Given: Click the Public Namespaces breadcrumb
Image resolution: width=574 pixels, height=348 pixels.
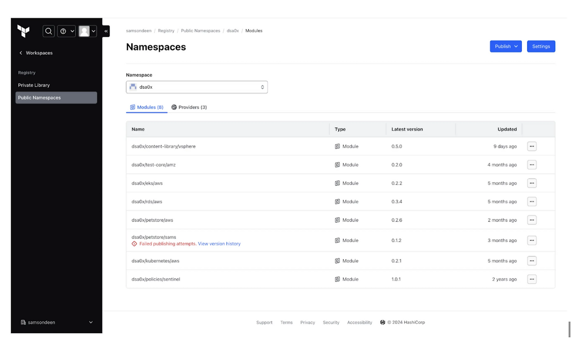Looking at the screenshot, I should [200, 31].
